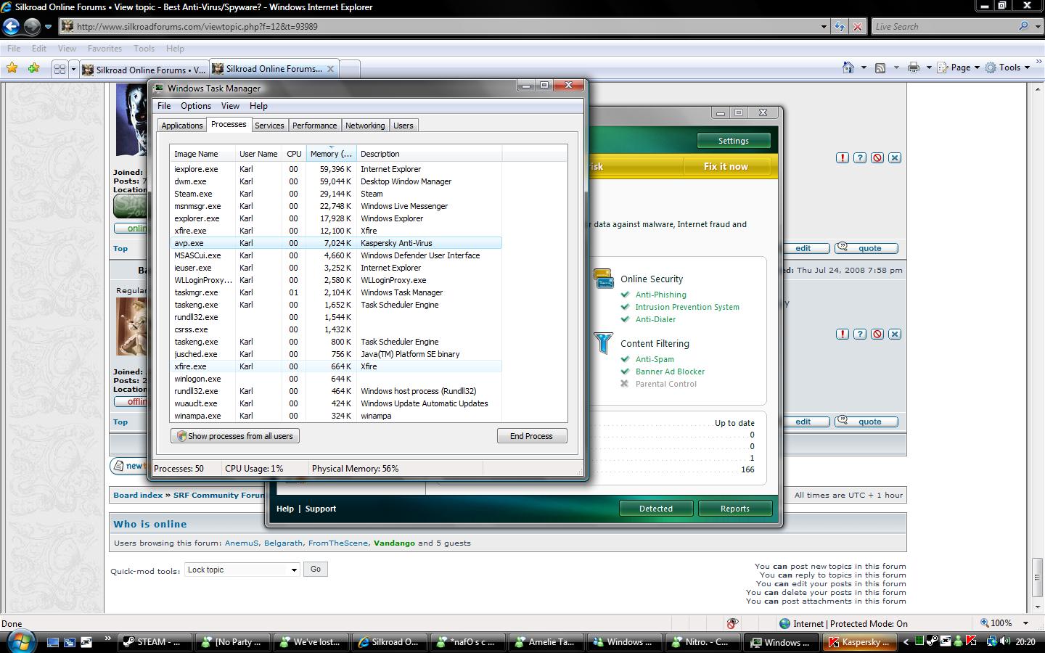Click the Board index link

pyautogui.click(x=138, y=495)
